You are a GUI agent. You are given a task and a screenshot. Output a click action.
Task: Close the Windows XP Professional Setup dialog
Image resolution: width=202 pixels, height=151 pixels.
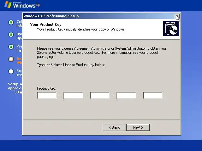[177, 16]
